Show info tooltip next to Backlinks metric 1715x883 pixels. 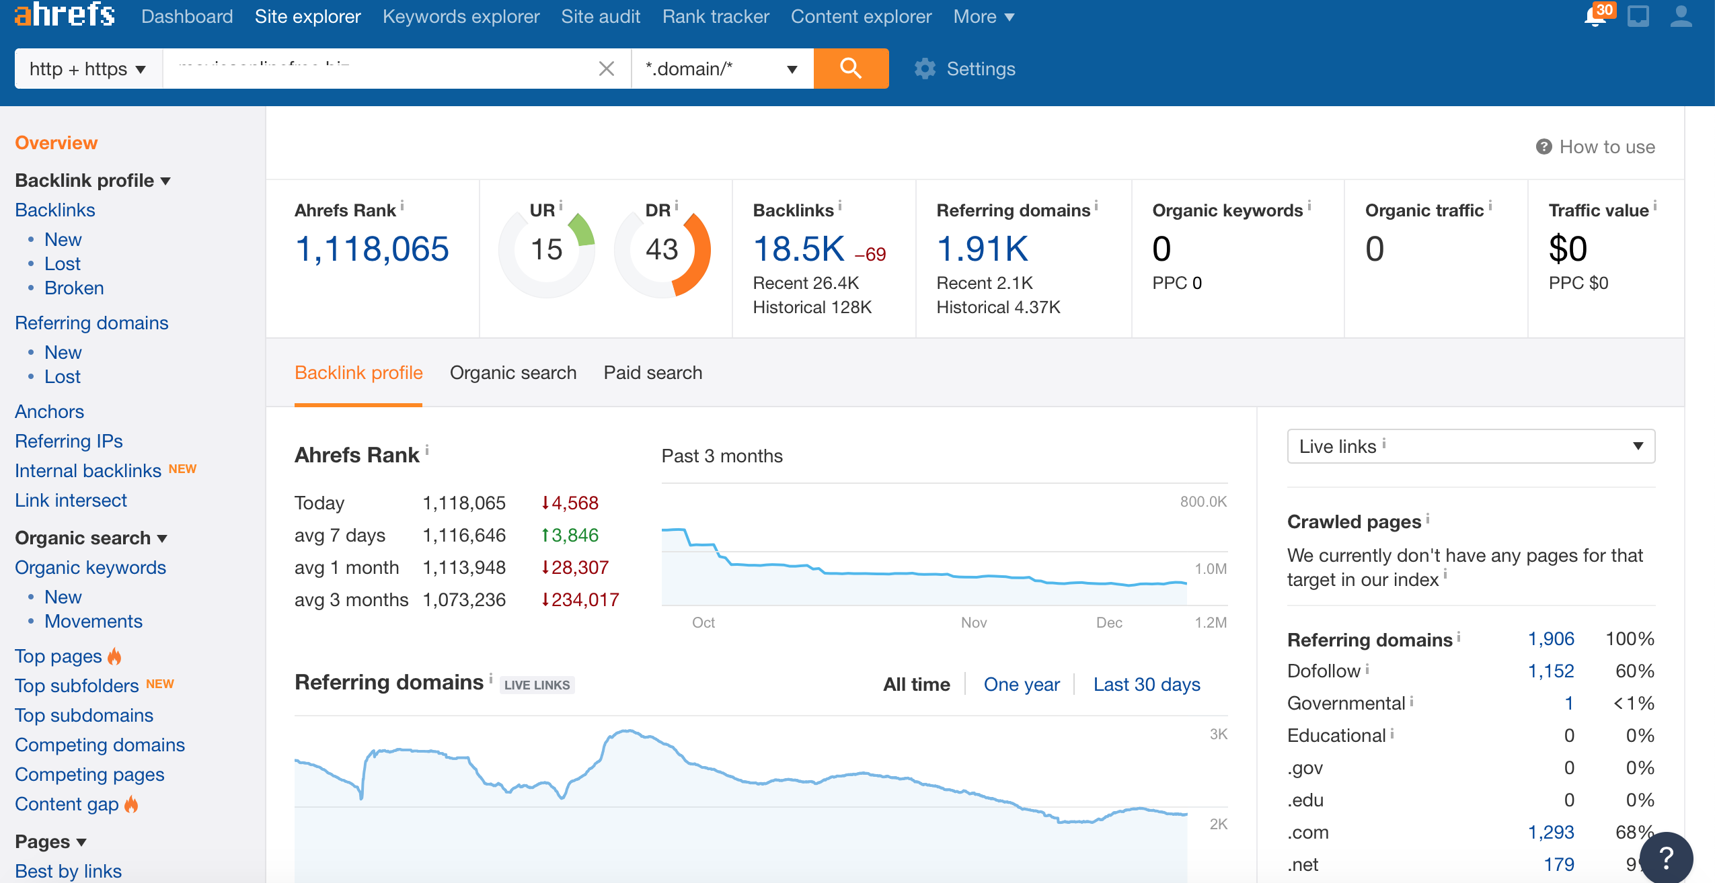coord(840,206)
